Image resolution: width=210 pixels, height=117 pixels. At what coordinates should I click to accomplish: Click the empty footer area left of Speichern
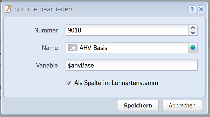click(x=60, y=105)
